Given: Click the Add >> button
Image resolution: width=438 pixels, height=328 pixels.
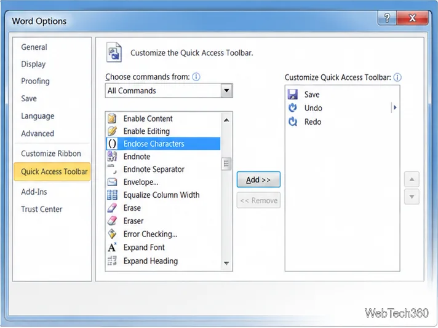Looking at the screenshot, I should [x=258, y=179].
